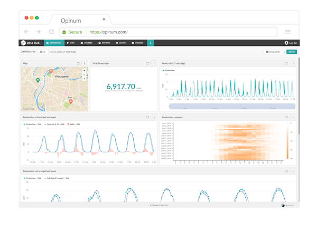This screenshot has height=231, width=317.
Task: Open the browser hamburger menu
Action: click(x=288, y=32)
